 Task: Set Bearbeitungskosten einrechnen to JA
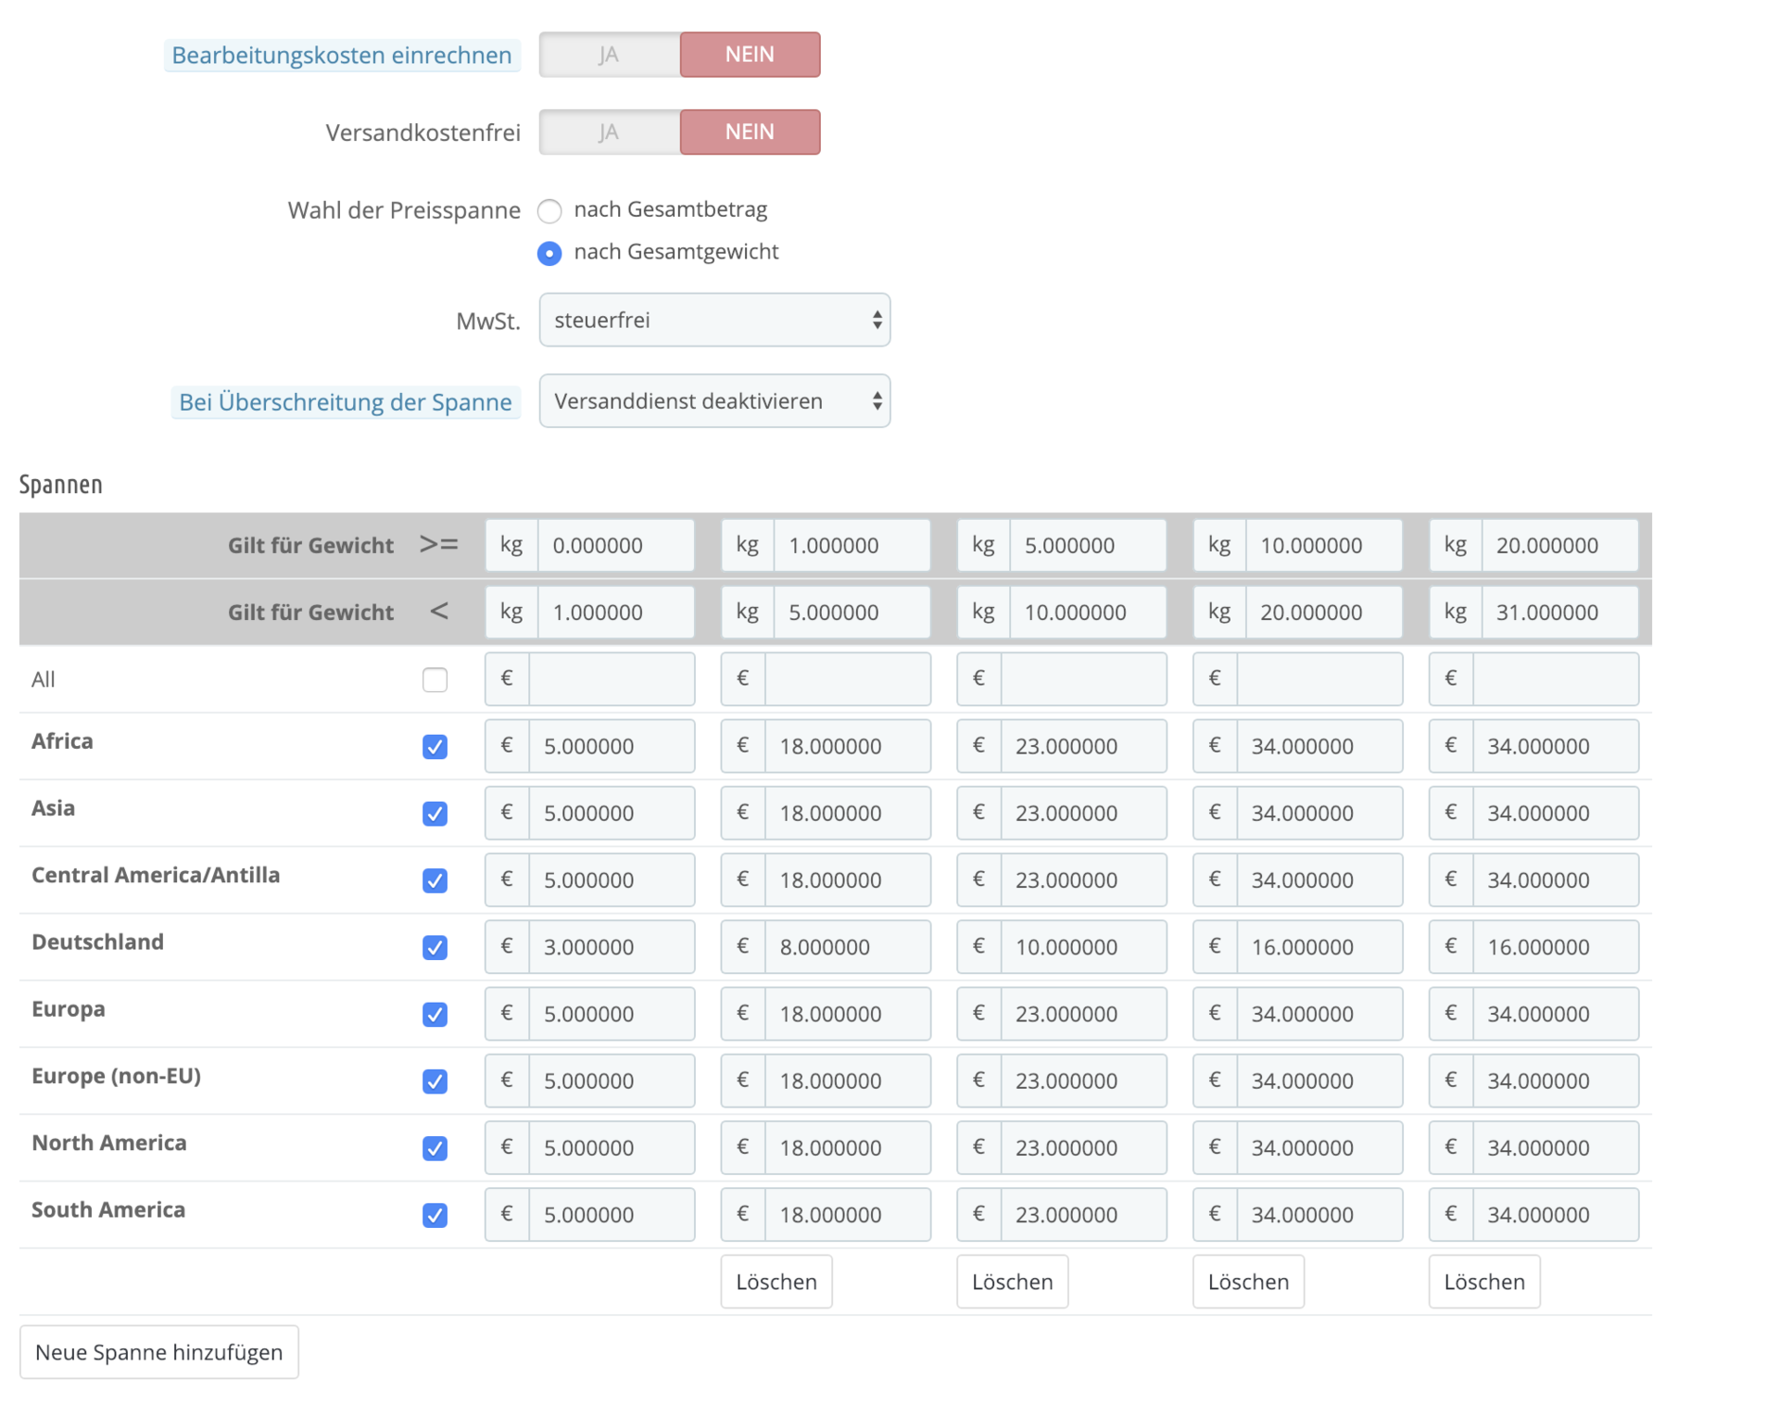[609, 55]
